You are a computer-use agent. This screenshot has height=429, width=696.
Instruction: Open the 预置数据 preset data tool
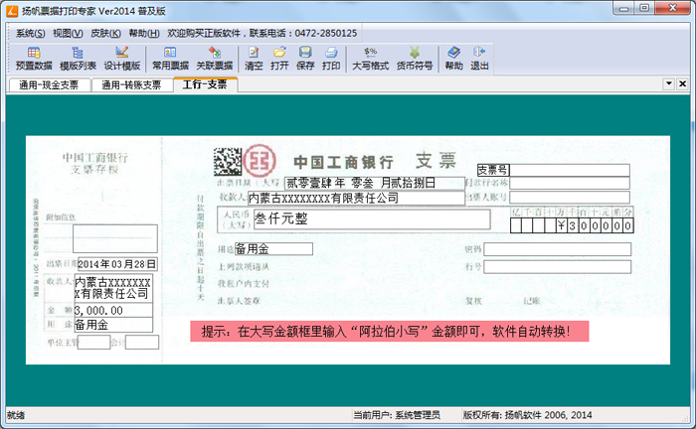coord(34,59)
